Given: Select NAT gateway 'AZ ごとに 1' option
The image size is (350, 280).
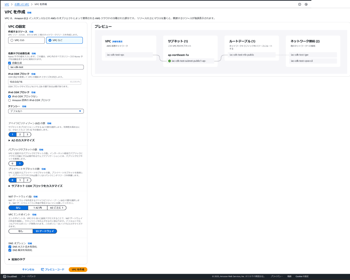Looking at the screenshot, I should (x=57, y=208).
